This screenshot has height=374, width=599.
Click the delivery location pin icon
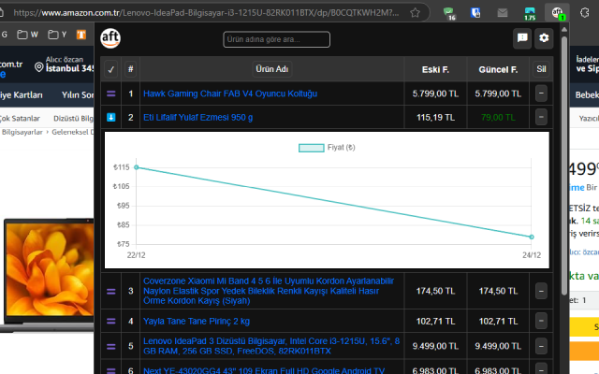click(x=39, y=67)
